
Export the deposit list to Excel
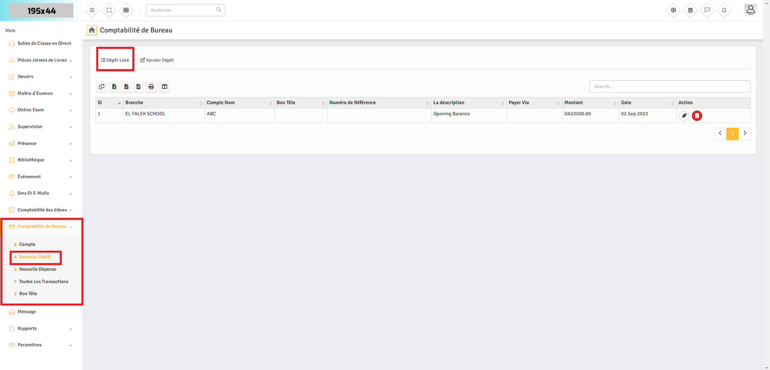(114, 87)
